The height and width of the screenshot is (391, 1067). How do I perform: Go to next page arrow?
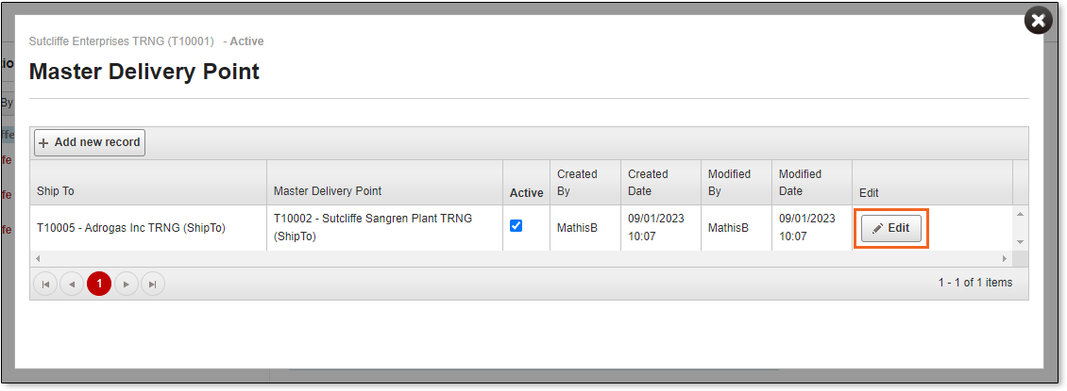point(126,284)
